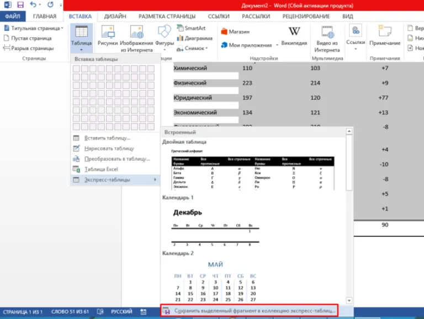Screen dimensions: 424x319
Task: Click the Save icon in quick access toolbar
Action: pos(20,4)
